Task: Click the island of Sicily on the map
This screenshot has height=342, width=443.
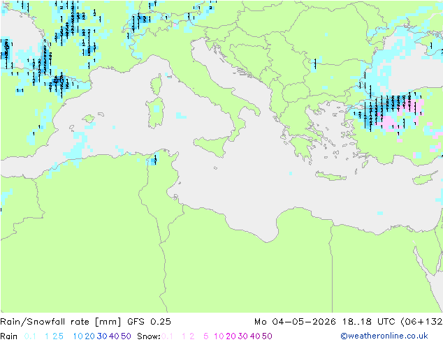Action: (213, 145)
